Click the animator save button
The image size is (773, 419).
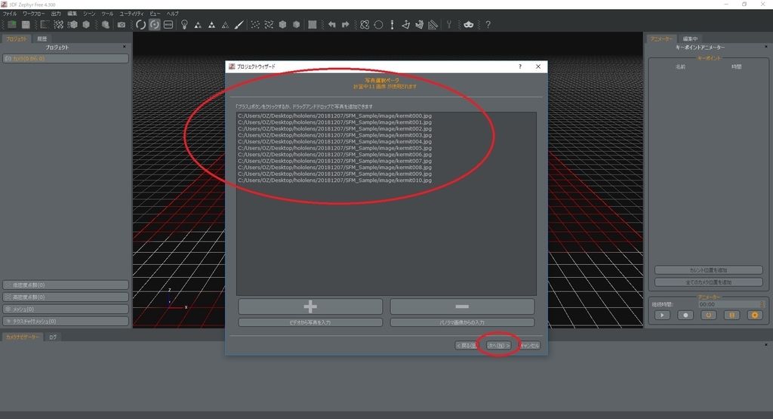click(x=731, y=315)
